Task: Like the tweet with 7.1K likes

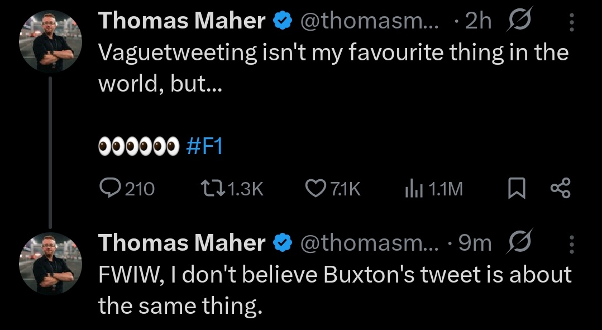Action: tap(333, 189)
